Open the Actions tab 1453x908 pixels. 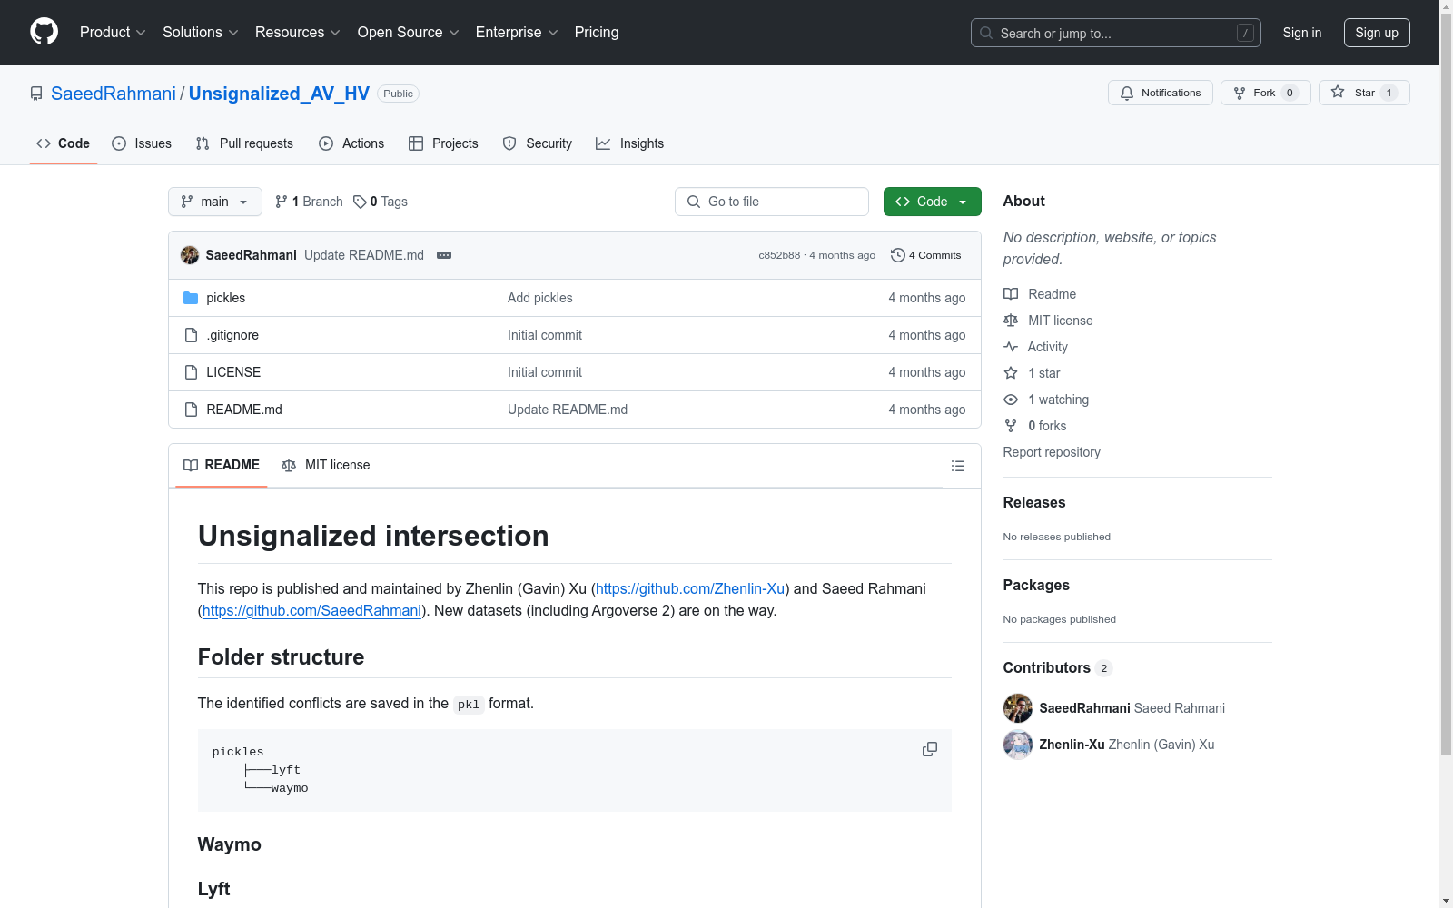[x=351, y=143]
